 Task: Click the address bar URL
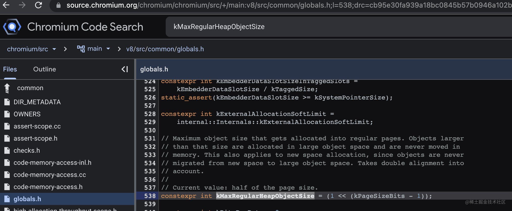[289, 5]
